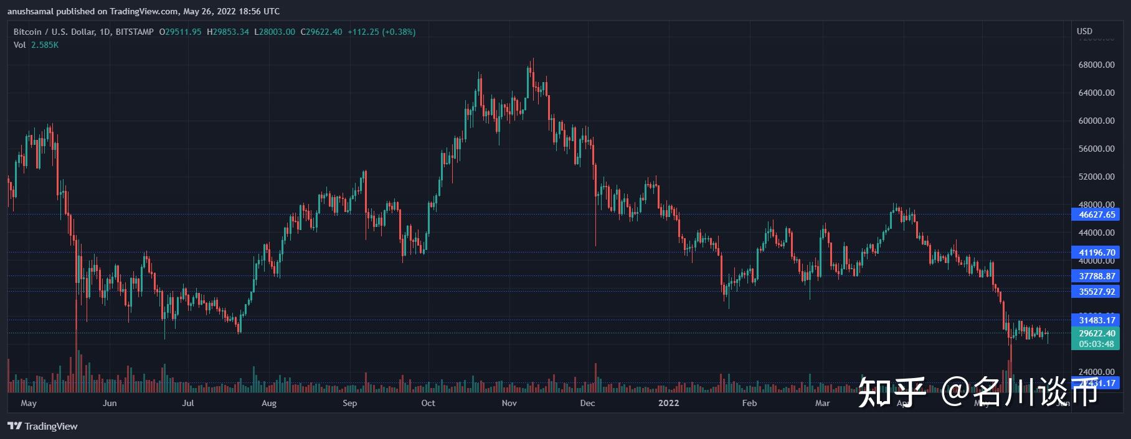Click the Bitcoin / U.S. Dollar symbol title

[x=55, y=32]
